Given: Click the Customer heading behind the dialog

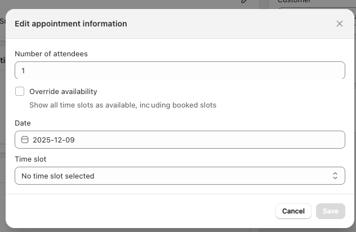Looking at the screenshot, I should point(295,2).
